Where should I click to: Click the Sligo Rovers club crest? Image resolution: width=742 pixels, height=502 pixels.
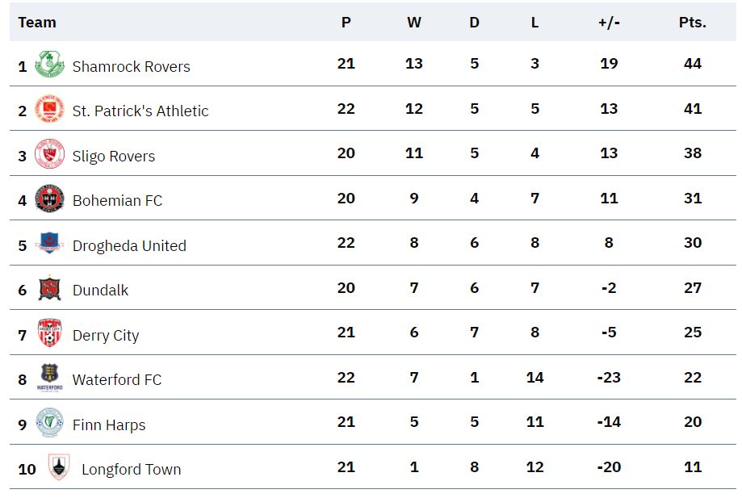(50, 154)
